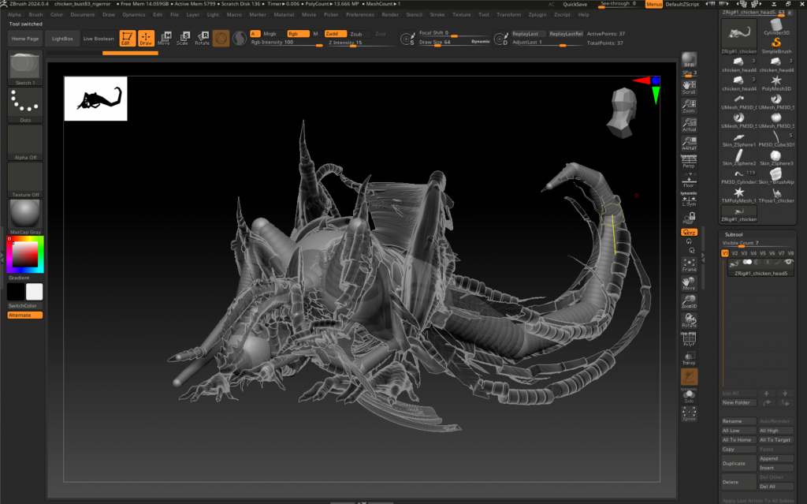Click Rename subtool button
807x504 pixels.
point(738,421)
